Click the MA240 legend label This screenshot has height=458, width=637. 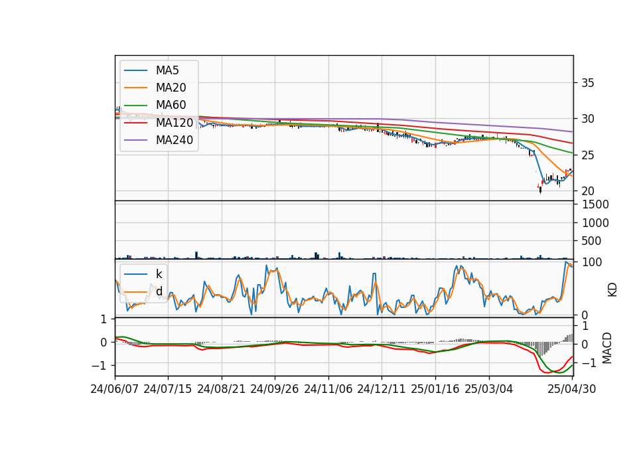pyautogui.click(x=175, y=140)
